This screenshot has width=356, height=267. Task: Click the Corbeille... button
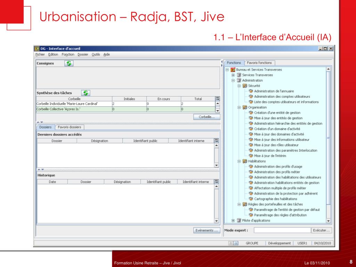coord(207,117)
